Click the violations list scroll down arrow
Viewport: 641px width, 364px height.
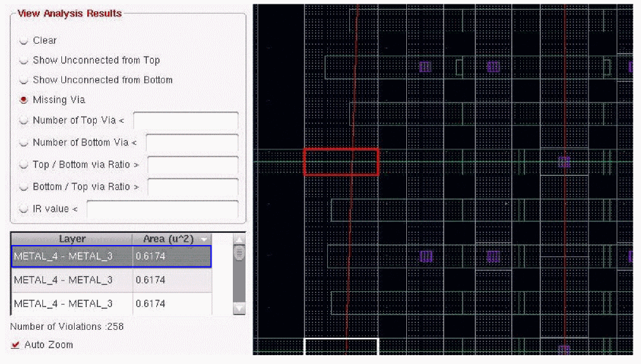pyautogui.click(x=239, y=308)
